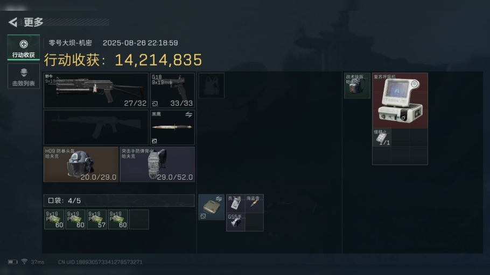Image resolution: width=490 pixels, height=275 pixels.
Task: Switch to the 击败列表 tab
Action: pyautogui.click(x=24, y=76)
